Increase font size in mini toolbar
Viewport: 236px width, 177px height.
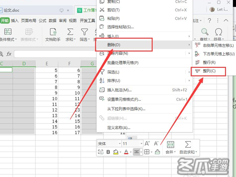(x=147, y=144)
